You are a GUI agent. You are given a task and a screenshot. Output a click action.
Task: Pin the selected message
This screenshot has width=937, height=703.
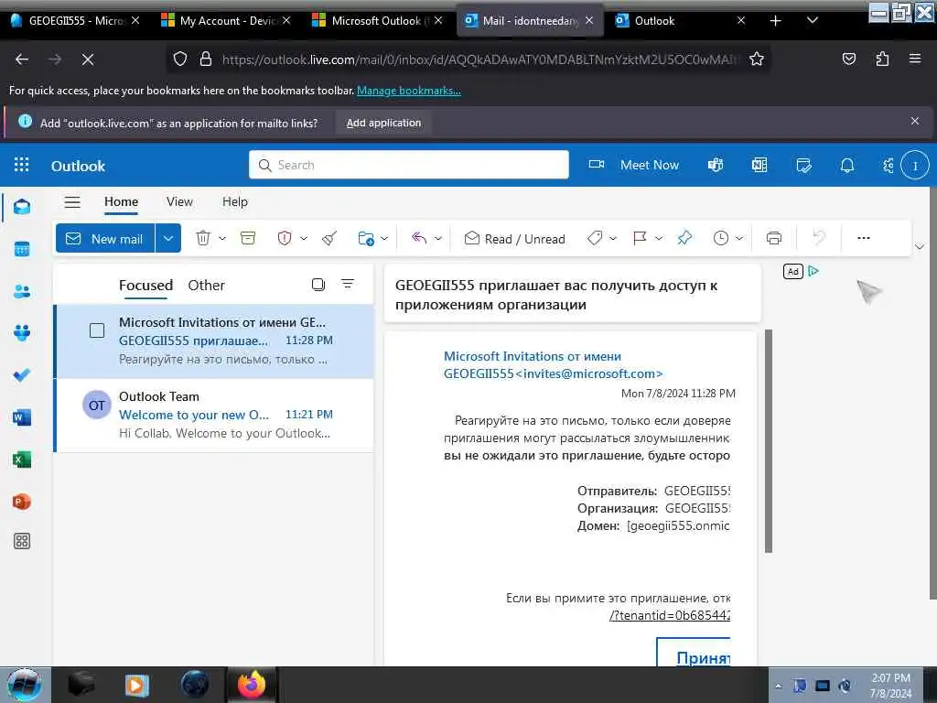[x=684, y=238]
